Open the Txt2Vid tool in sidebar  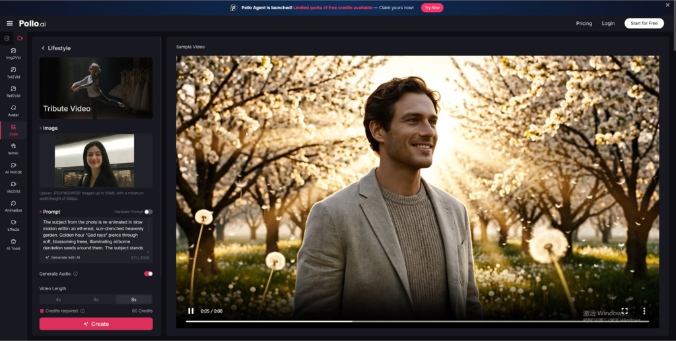pos(13,73)
